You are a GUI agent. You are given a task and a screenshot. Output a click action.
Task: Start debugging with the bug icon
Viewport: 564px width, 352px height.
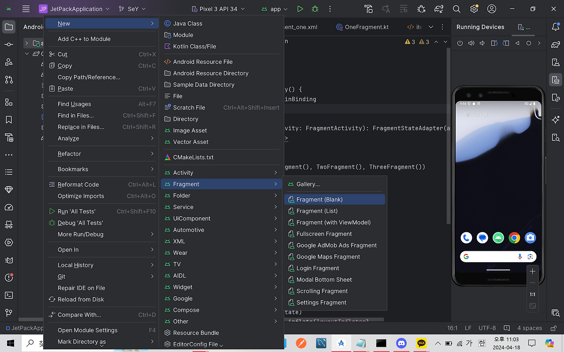315,9
